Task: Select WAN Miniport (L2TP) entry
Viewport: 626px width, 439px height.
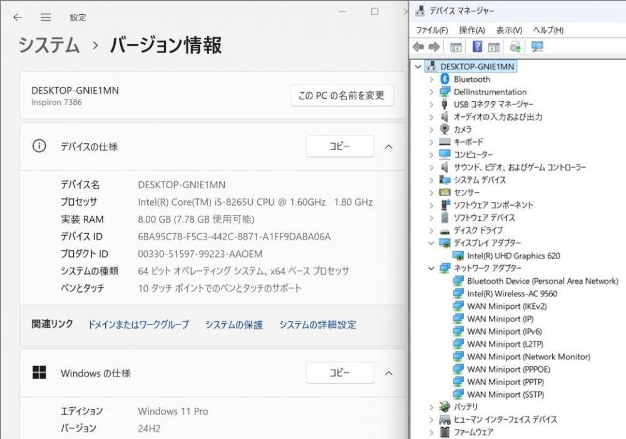Action: point(505,344)
